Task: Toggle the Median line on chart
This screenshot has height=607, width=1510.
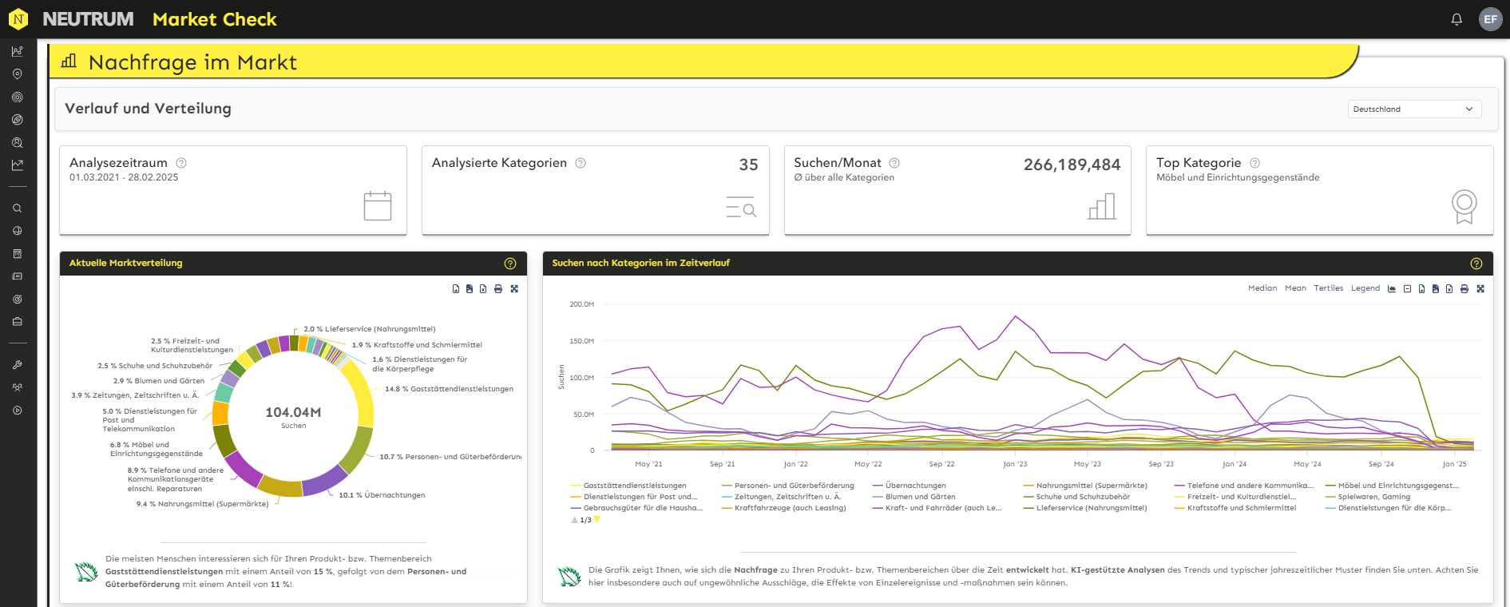Action: point(1262,288)
